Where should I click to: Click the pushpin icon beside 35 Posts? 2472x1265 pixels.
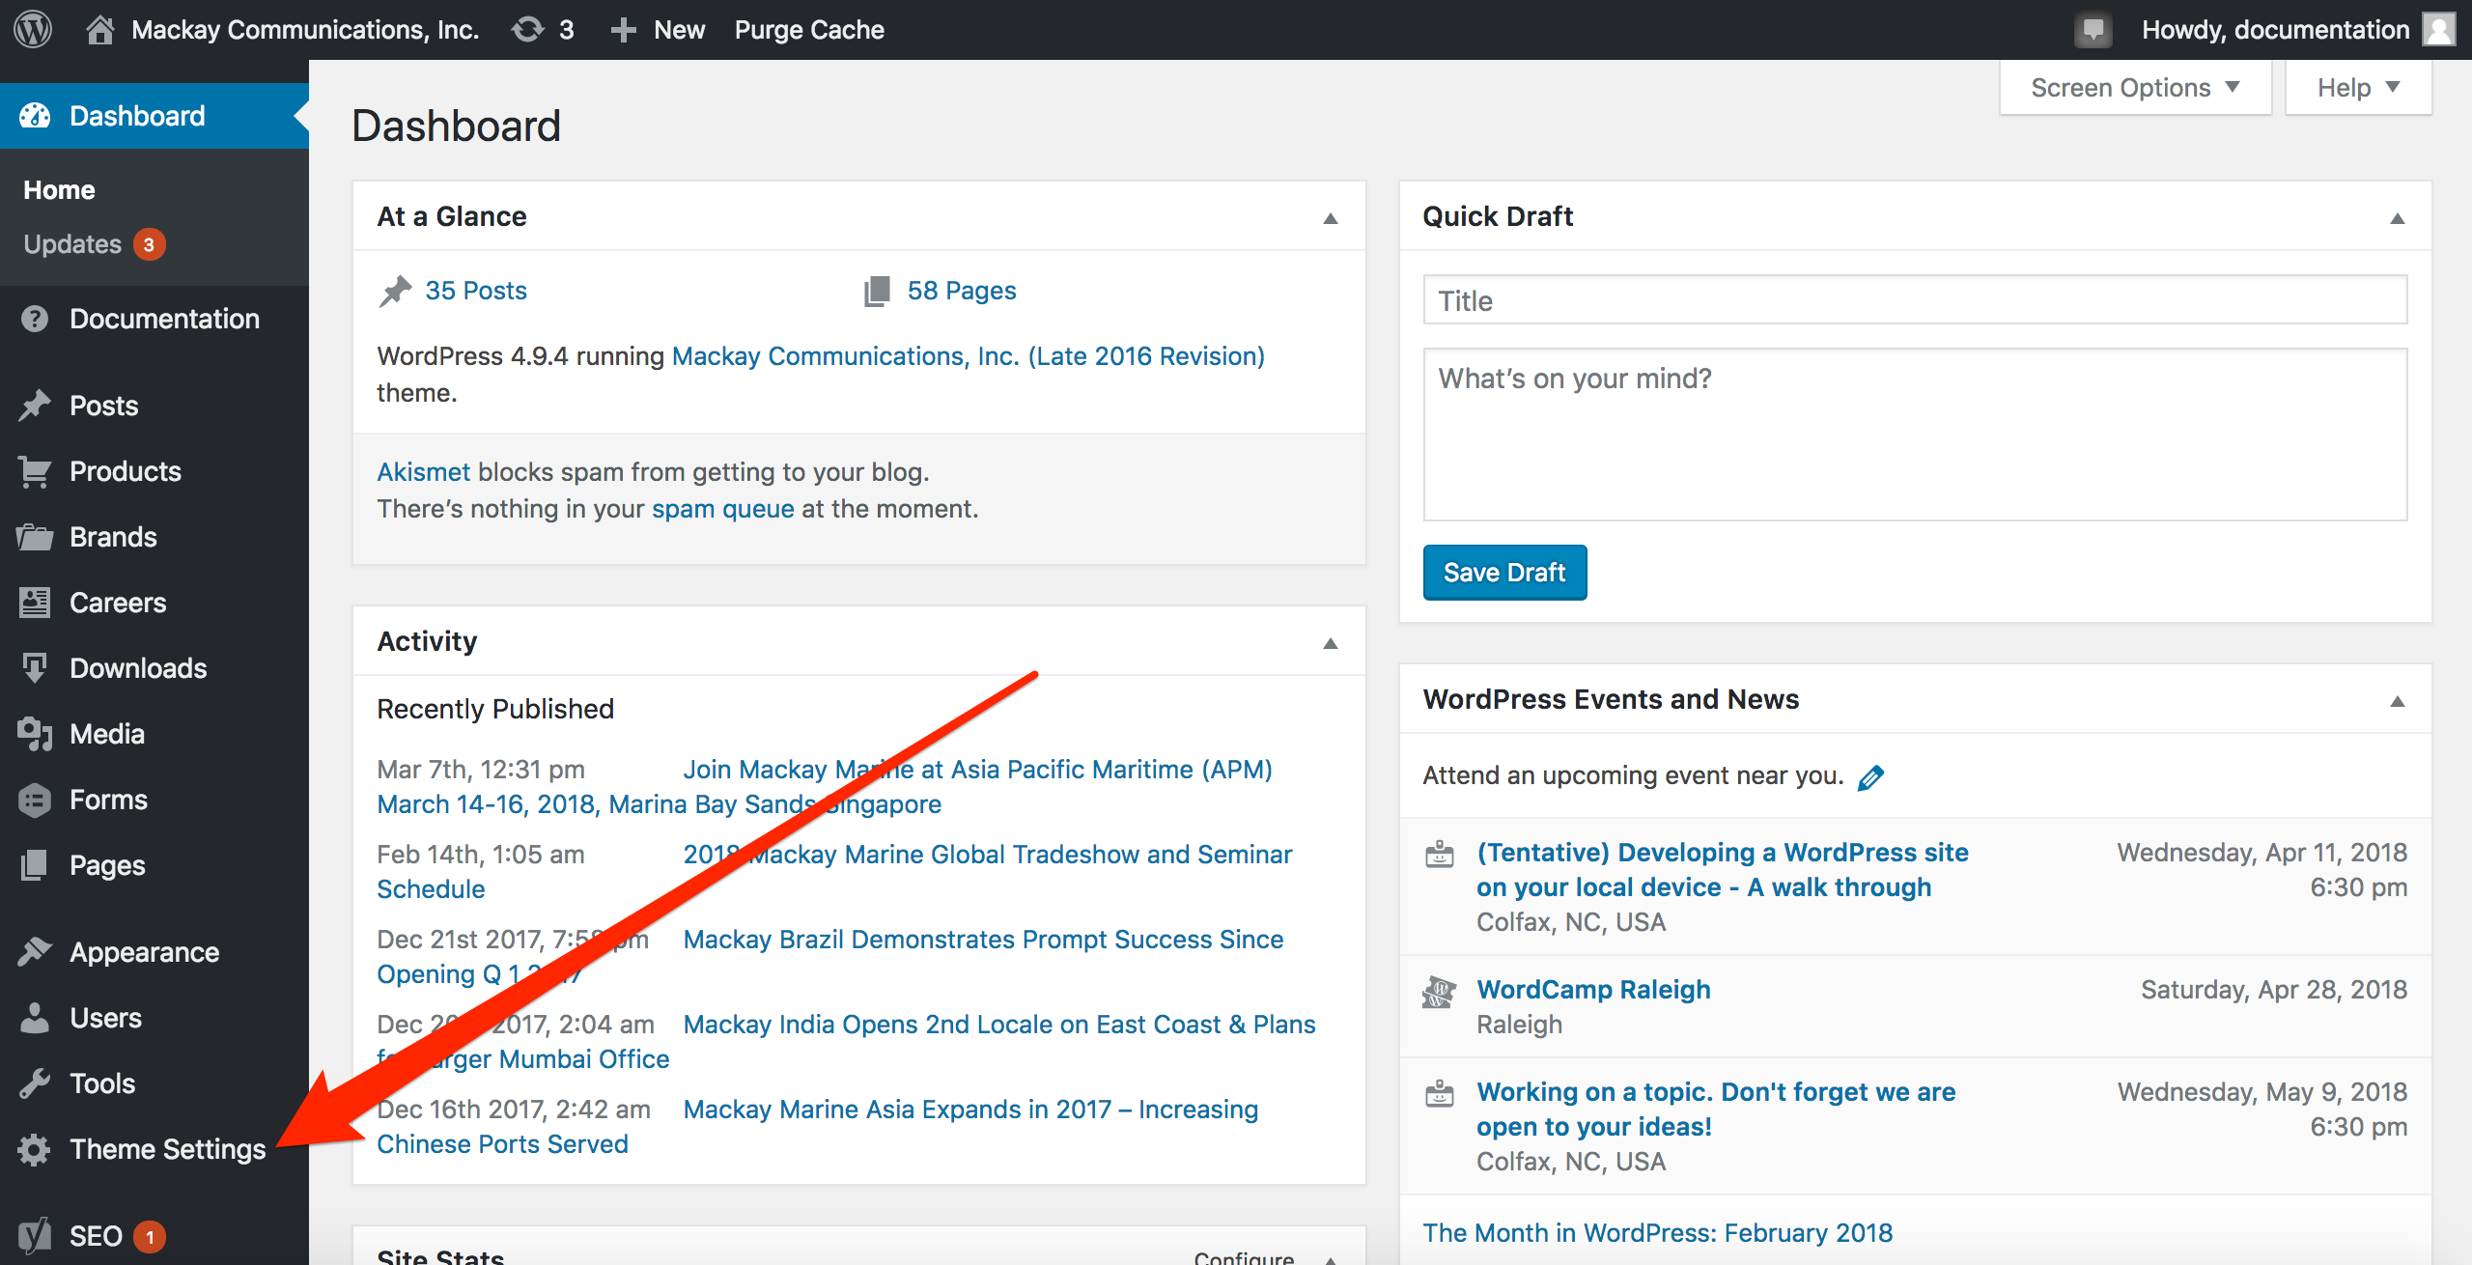[x=395, y=291]
